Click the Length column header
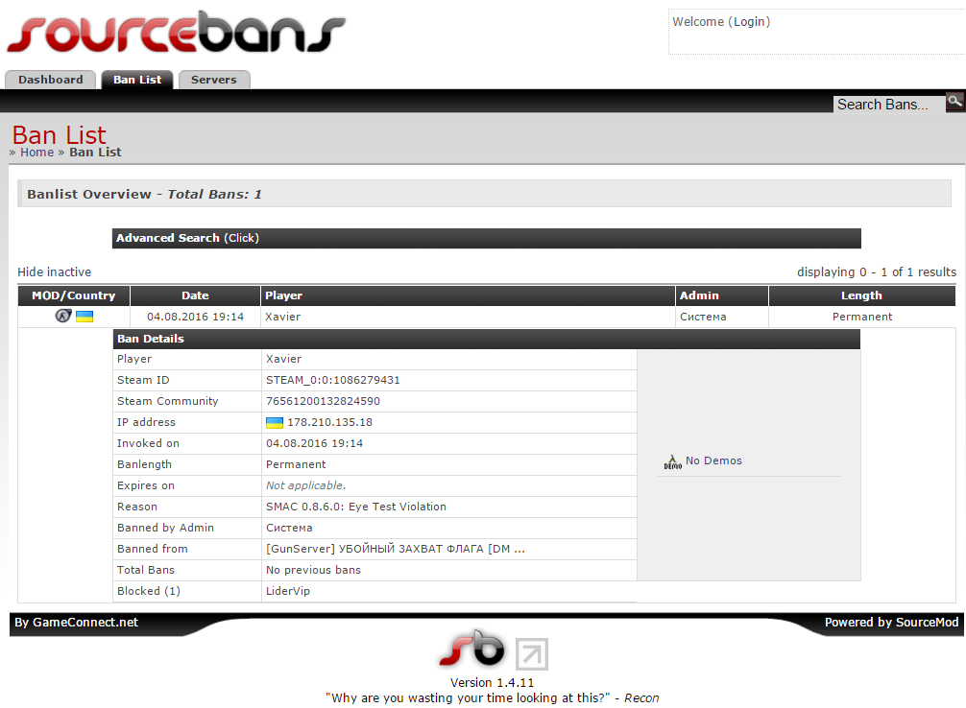 (x=862, y=295)
